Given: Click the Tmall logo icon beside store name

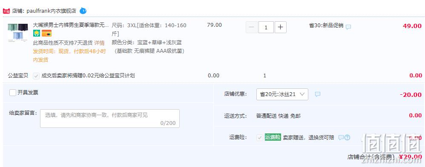Looking at the screenshot, I should 6,11.
